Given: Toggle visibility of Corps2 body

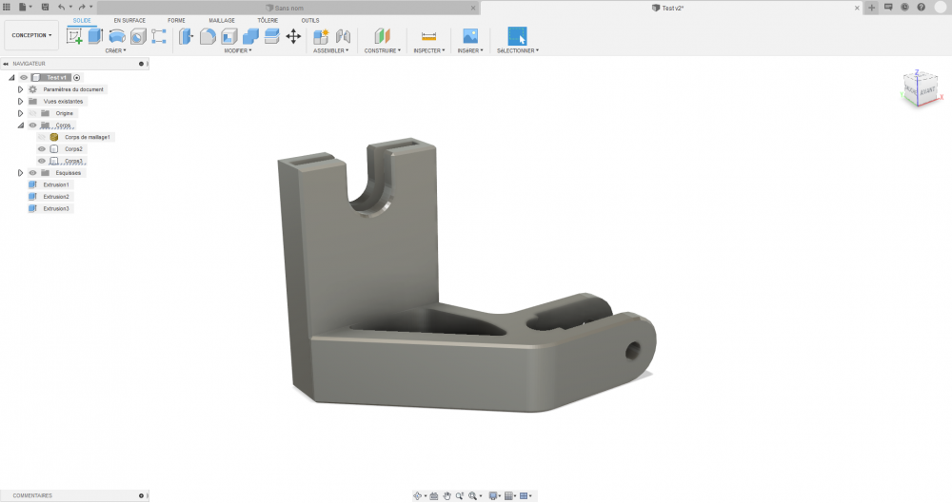Looking at the screenshot, I should click(42, 148).
